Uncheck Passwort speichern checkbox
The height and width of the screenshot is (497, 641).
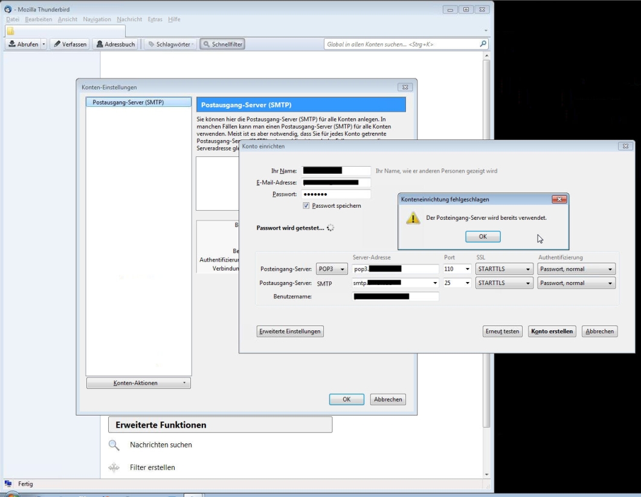(x=306, y=205)
